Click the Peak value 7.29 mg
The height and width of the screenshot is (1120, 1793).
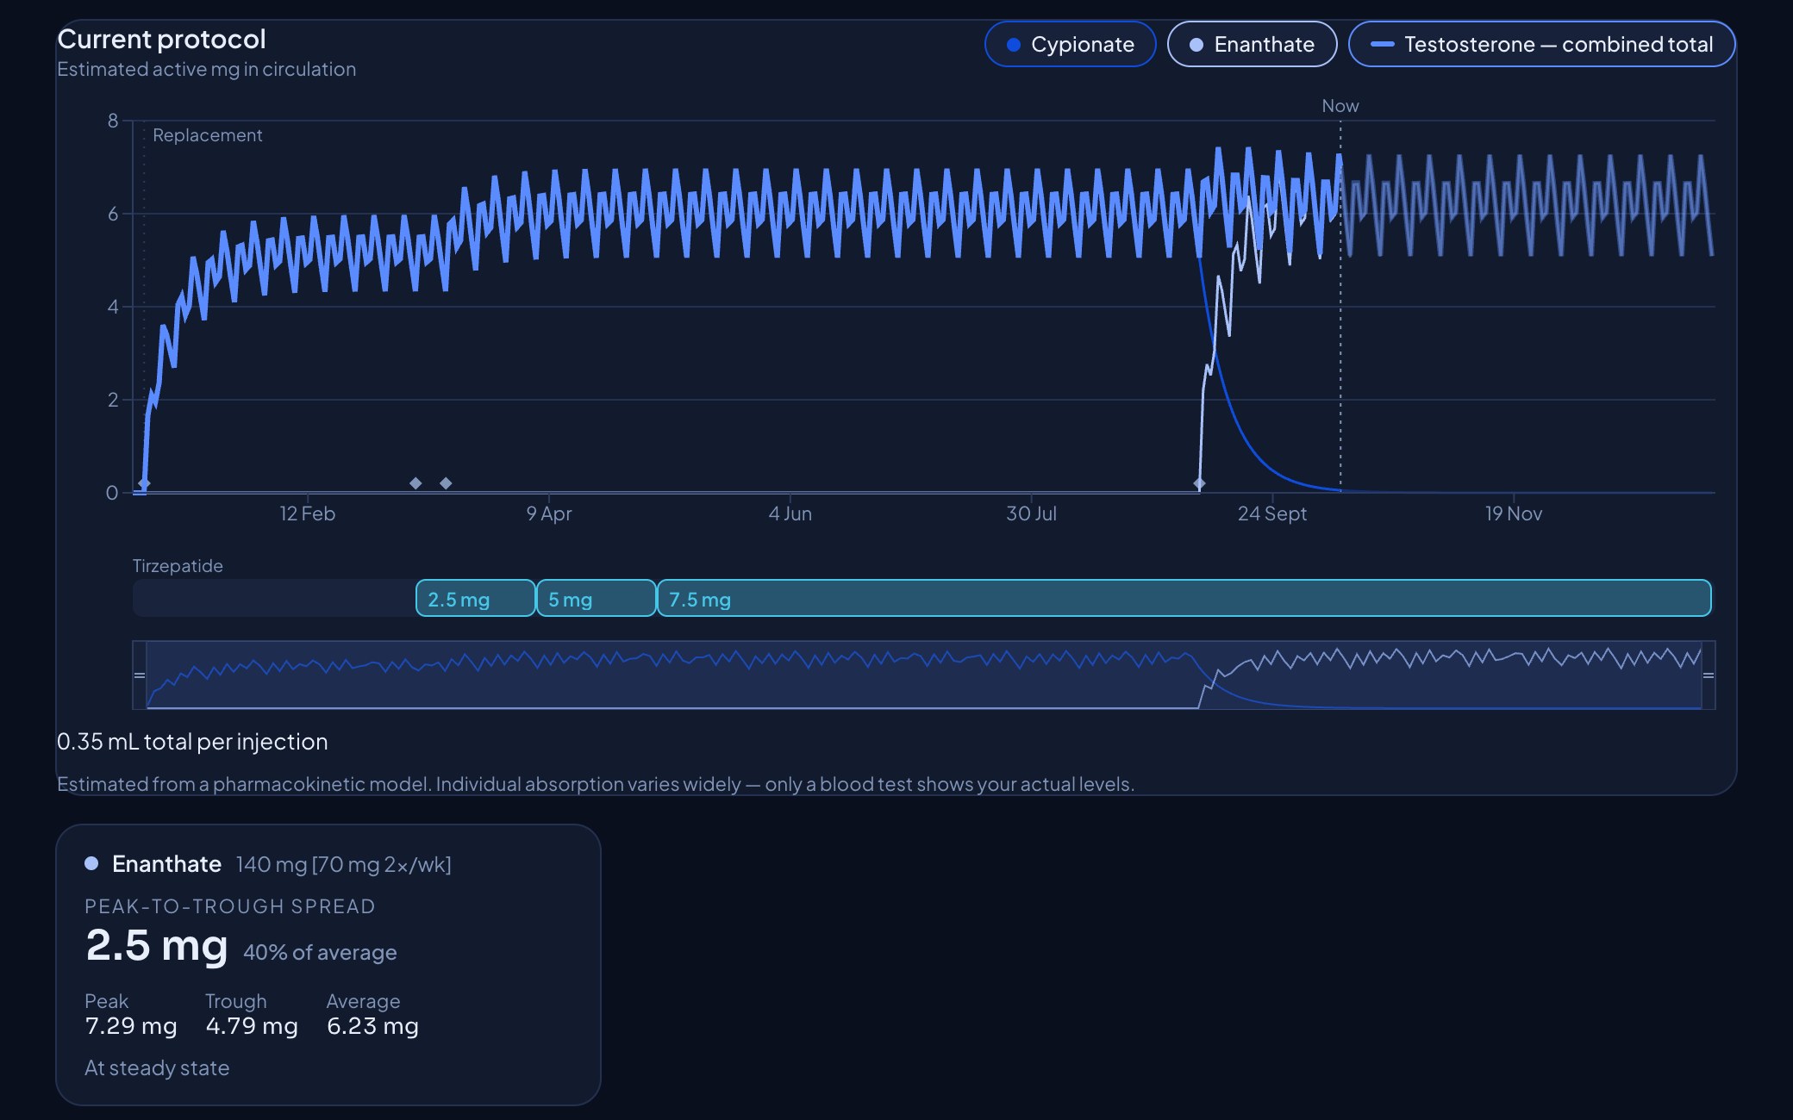pos(131,1026)
